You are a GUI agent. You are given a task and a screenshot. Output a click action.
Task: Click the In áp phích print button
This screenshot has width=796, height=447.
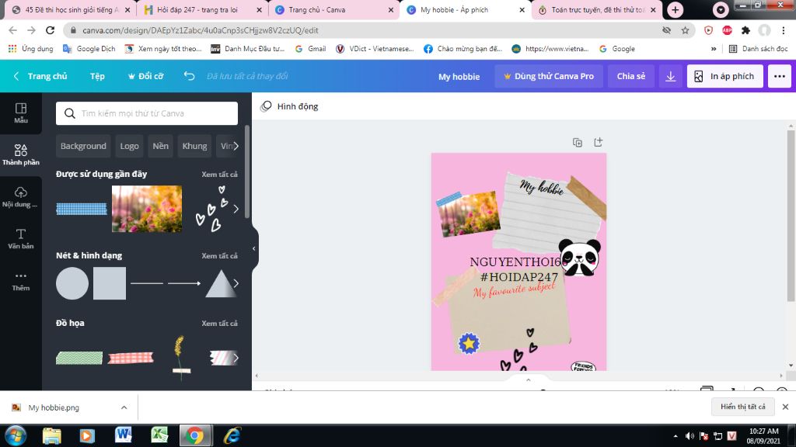725,76
